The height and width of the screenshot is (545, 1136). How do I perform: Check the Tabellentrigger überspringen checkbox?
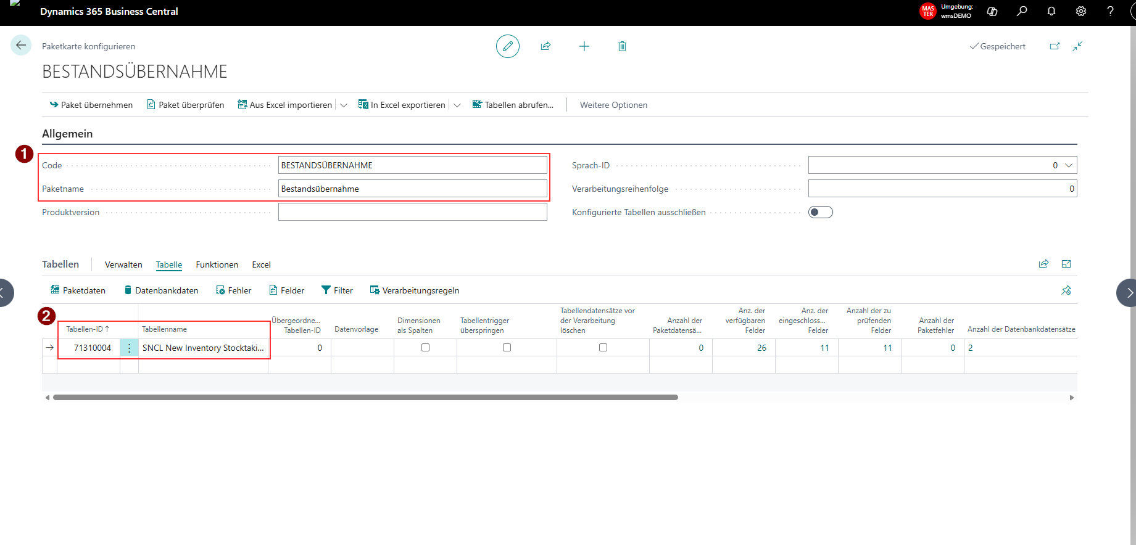(x=507, y=348)
